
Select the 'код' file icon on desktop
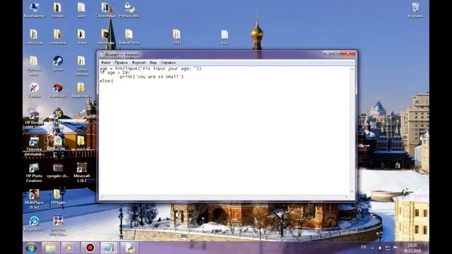(225, 37)
